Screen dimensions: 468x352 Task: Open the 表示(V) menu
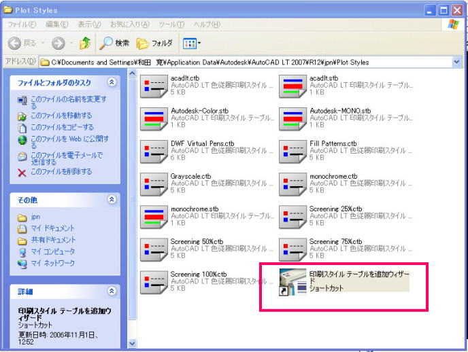pyautogui.click(x=89, y=24)
